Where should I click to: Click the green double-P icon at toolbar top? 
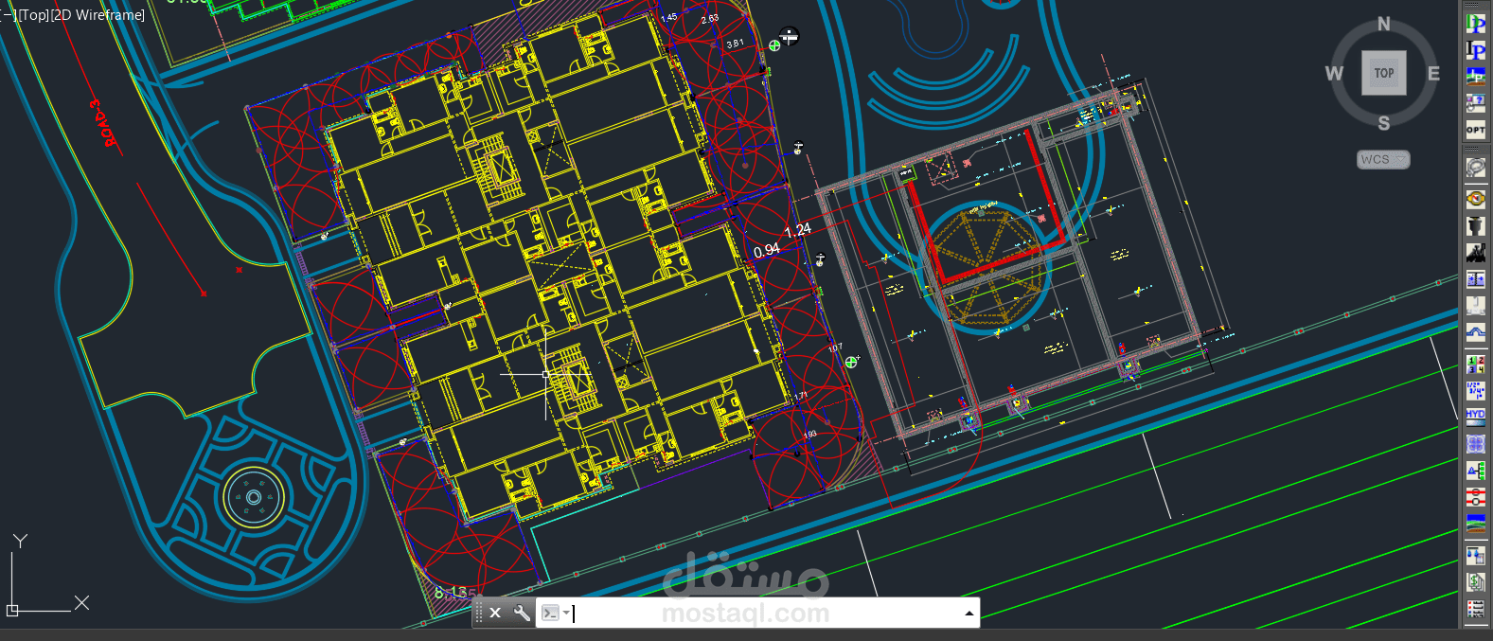[x=1475, y=24]
